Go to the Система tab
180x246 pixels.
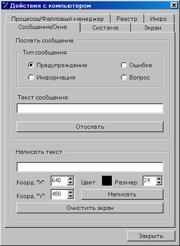(x=106, y=28)
